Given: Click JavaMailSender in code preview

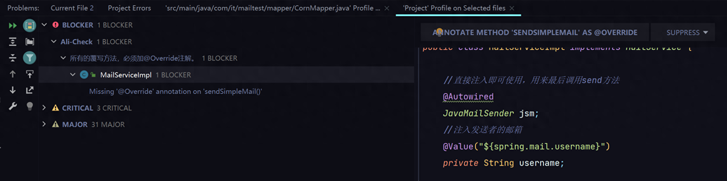Looking at the screenshot, I should click(478, 113).
